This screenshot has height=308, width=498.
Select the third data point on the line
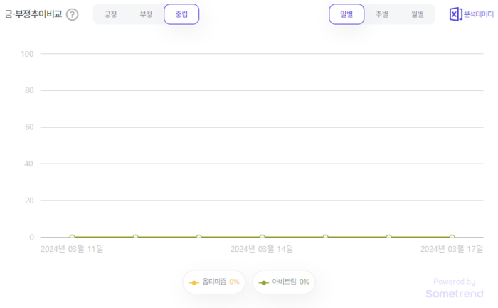coord(198,238)
